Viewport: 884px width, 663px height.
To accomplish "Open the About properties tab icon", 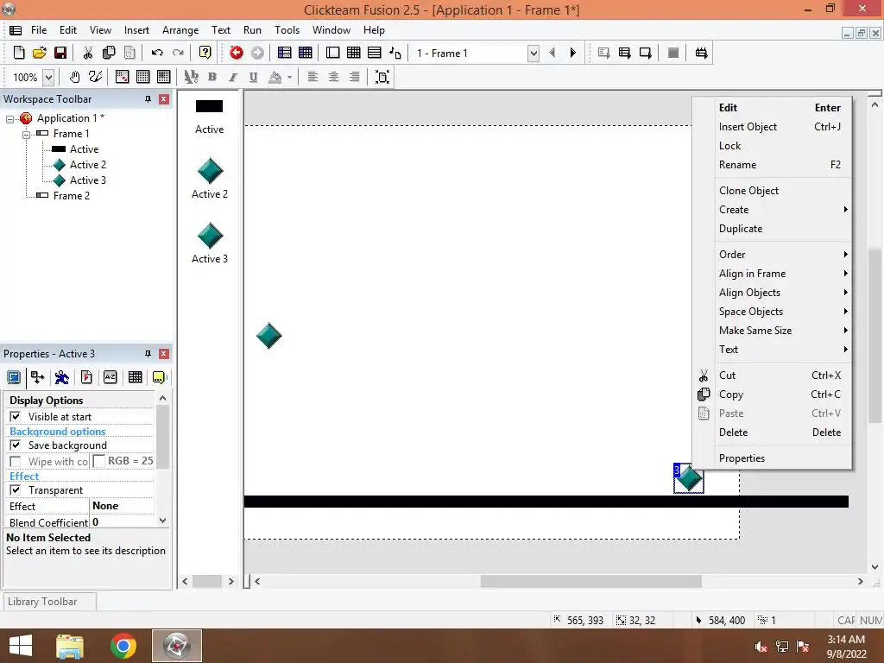I will 159,377.
